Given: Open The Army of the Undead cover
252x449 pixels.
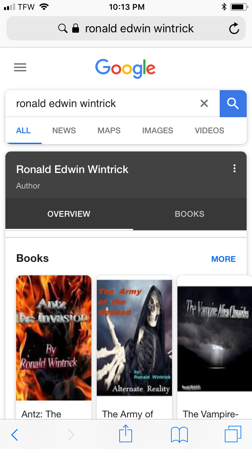Looking at the screenshot, I should 134,338.
